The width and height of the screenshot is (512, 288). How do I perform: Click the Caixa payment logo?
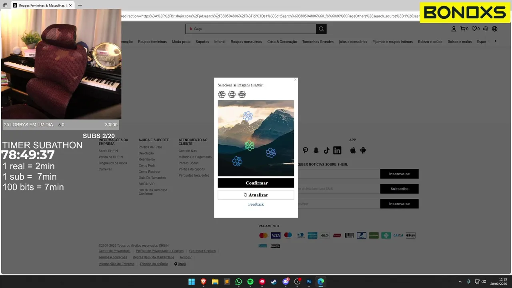398,235
